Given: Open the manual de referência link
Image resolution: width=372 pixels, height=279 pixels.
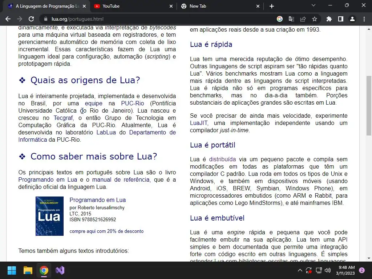Looking at the screenshot, I should click(121, 179).
